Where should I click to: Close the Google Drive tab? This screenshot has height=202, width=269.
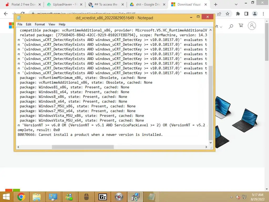164,4
